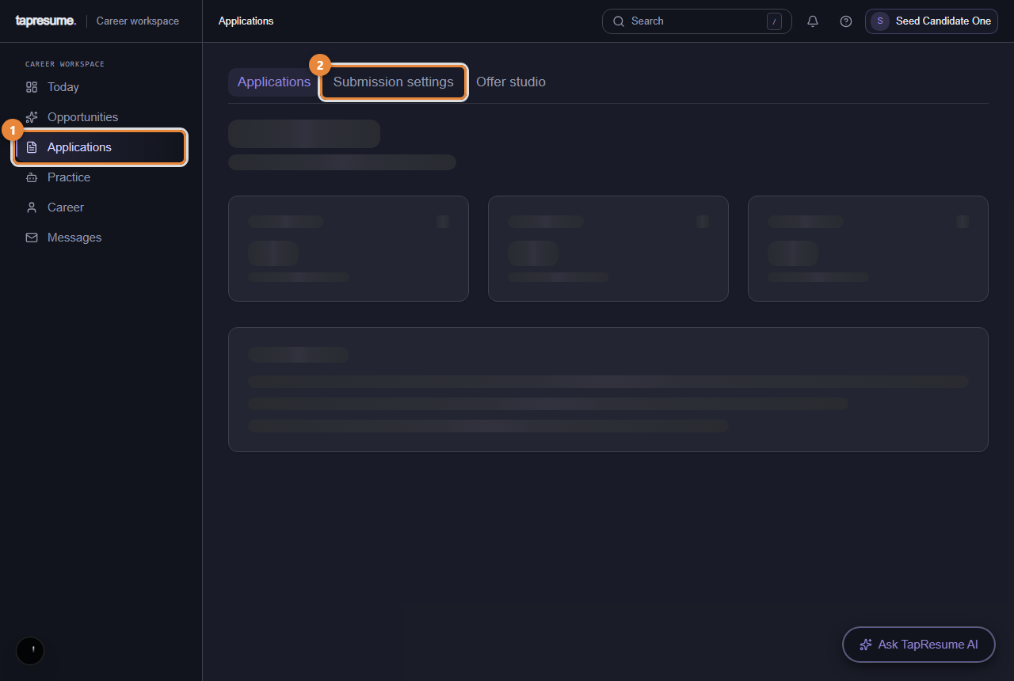Click the tapresume logo
The image size is (1014, 681).
46,21
